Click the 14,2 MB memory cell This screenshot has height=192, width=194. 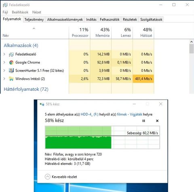[x=101, y=54]
